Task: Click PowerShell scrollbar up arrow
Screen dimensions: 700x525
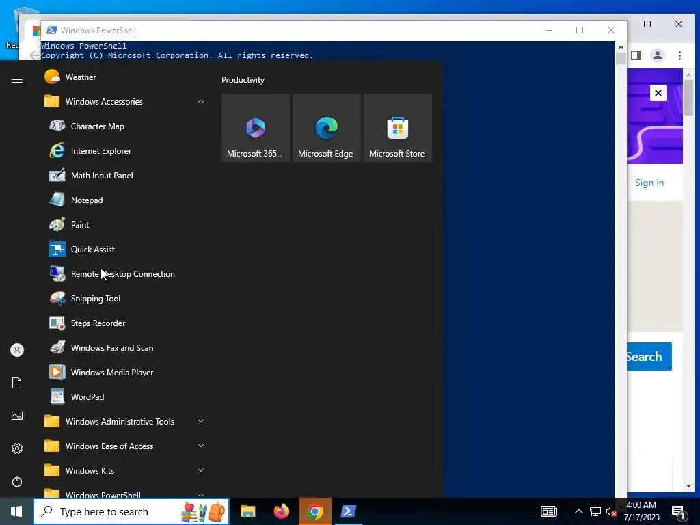Action: 621,47
